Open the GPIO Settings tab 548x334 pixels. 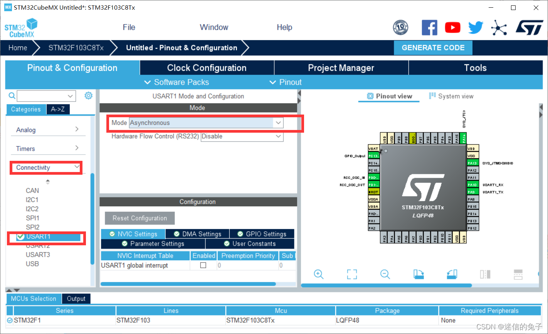coord(262,234)
